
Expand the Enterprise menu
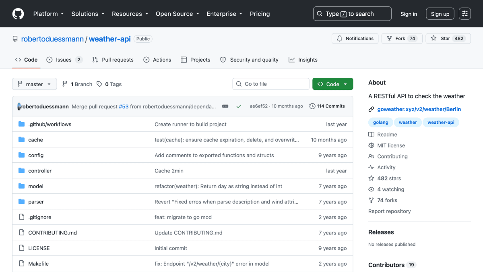pos(224,14)
